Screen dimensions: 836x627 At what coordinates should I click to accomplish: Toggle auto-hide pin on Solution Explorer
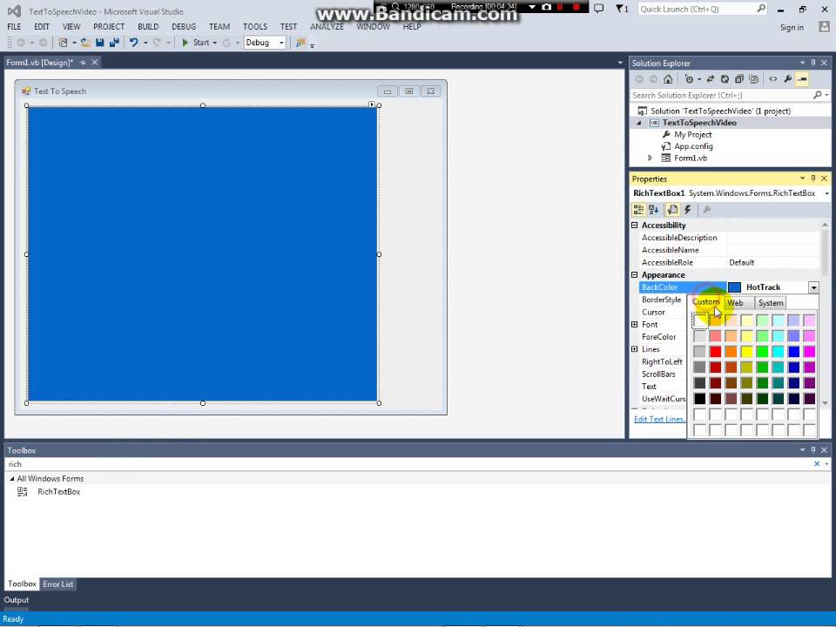(x=813, y=63)
